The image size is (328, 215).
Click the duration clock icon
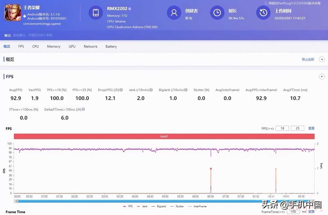[x=217, y=13]
